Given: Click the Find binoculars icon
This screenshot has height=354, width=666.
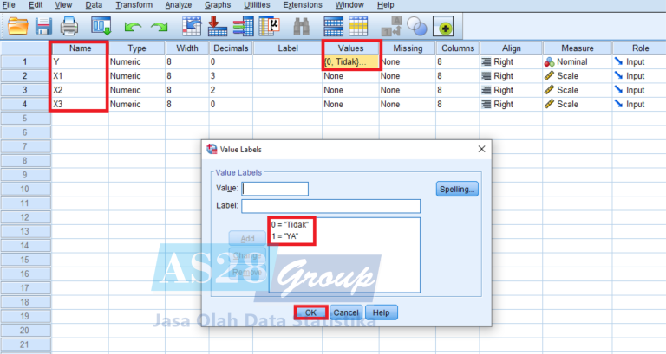Looking at the screenshot, I should pos(302,26).
